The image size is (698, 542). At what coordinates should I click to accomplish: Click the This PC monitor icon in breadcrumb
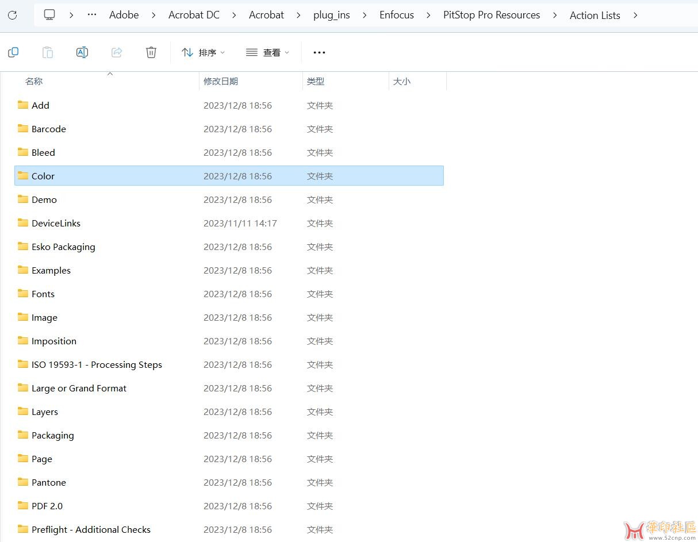point(49,15)
